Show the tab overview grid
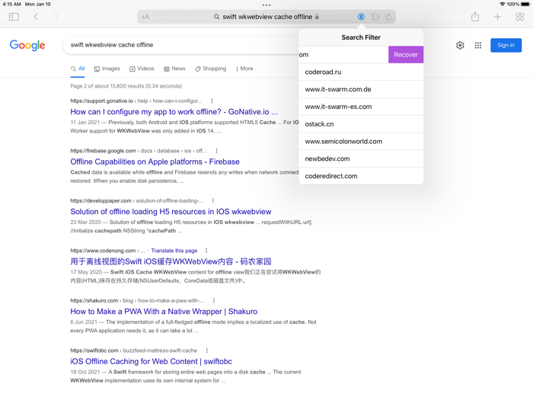The image size is (533, 400). click(x=520, y=17)
